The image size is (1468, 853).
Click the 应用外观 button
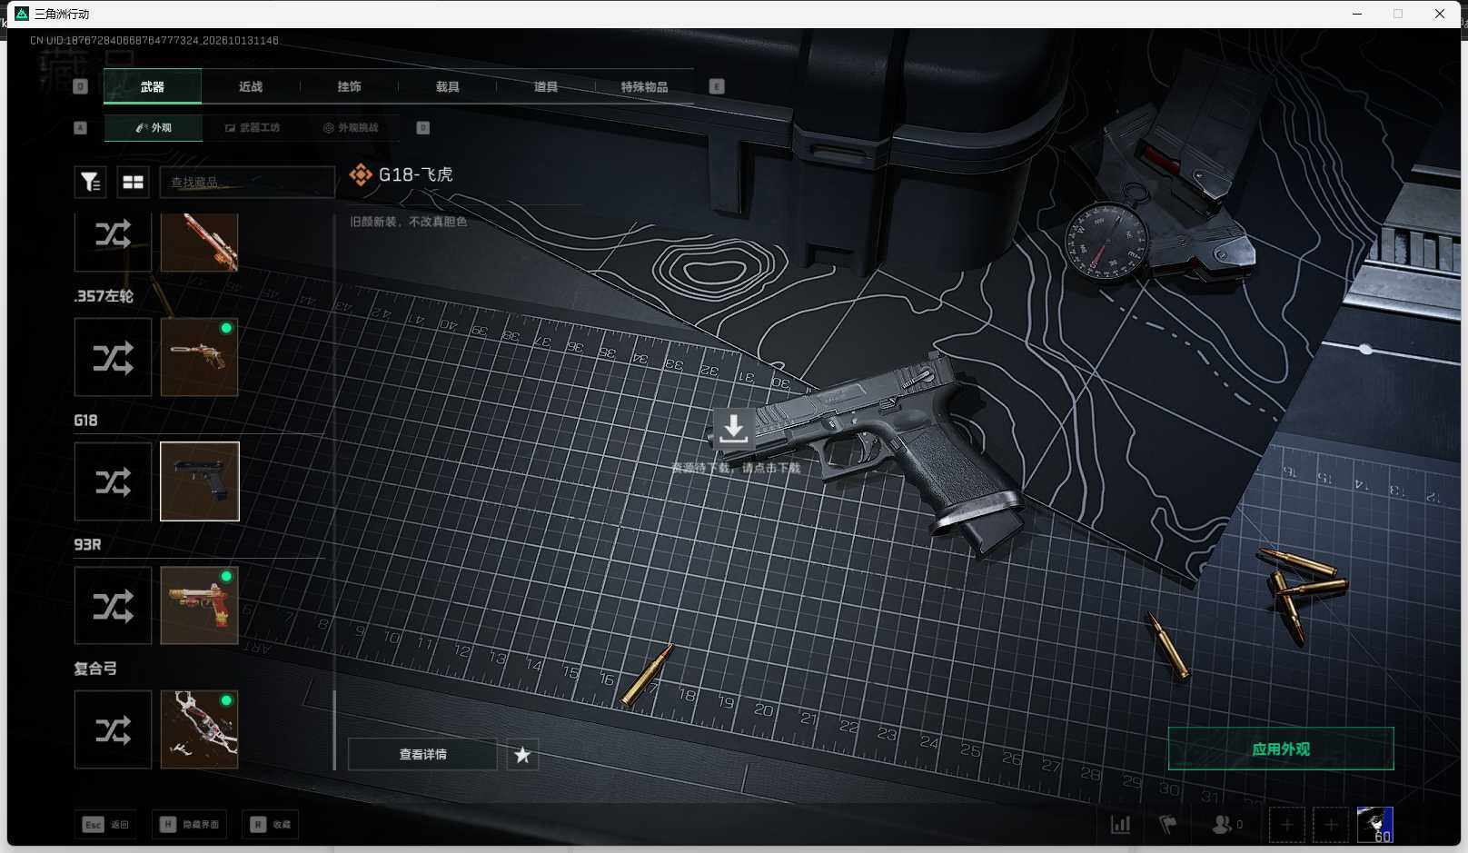click(1281, 749)
